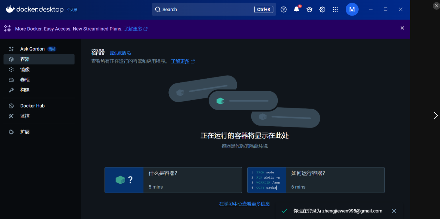Open the notifications bell icon

point(296,9)
